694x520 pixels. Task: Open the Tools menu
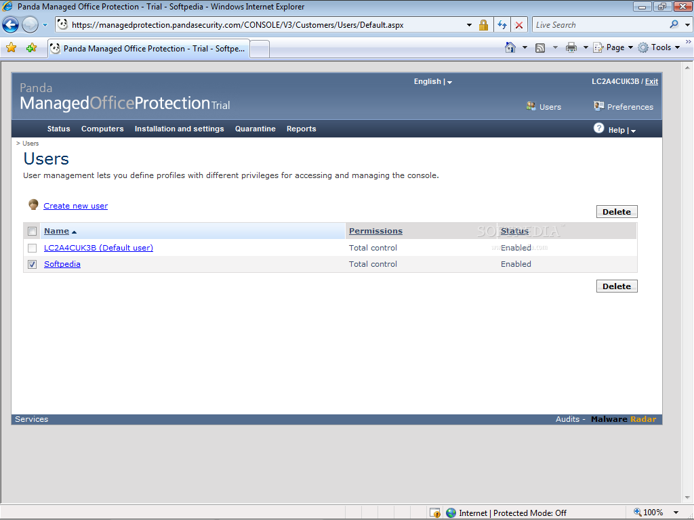point(659,47)
